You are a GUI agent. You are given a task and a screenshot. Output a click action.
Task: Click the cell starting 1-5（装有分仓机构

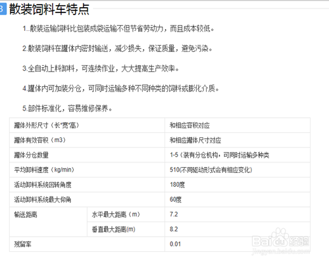pos(238,155)
